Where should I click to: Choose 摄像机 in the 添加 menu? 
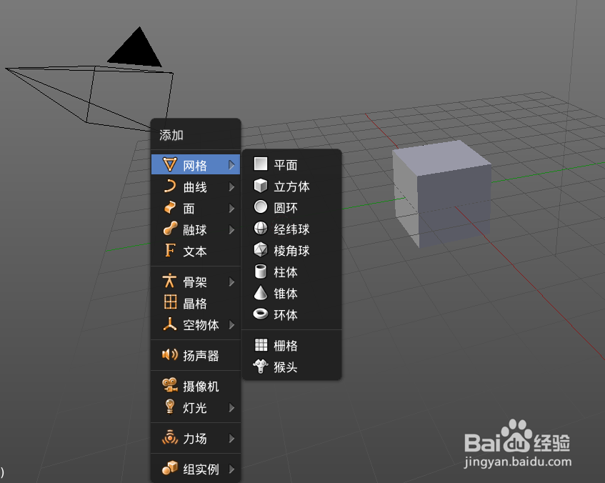pos(196,386)
